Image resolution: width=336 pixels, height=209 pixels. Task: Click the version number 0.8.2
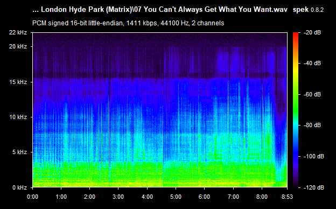click(x=317, y=10)
